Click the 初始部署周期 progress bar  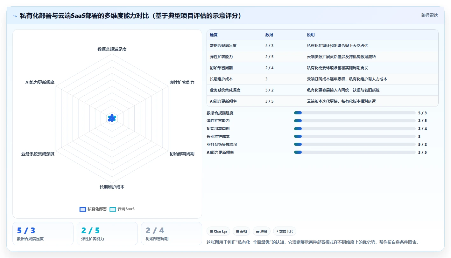point(355,129)
